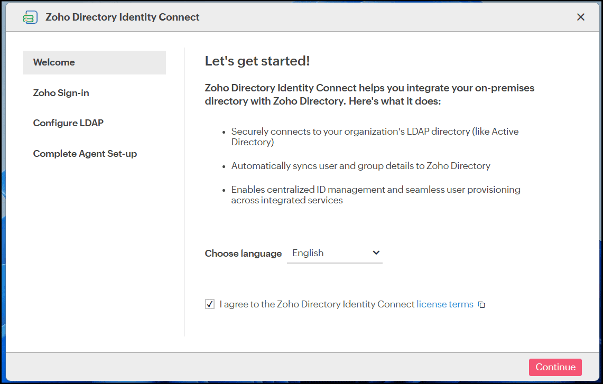Open the Configure LDAP step
The image size is (603, 384).
68,123
